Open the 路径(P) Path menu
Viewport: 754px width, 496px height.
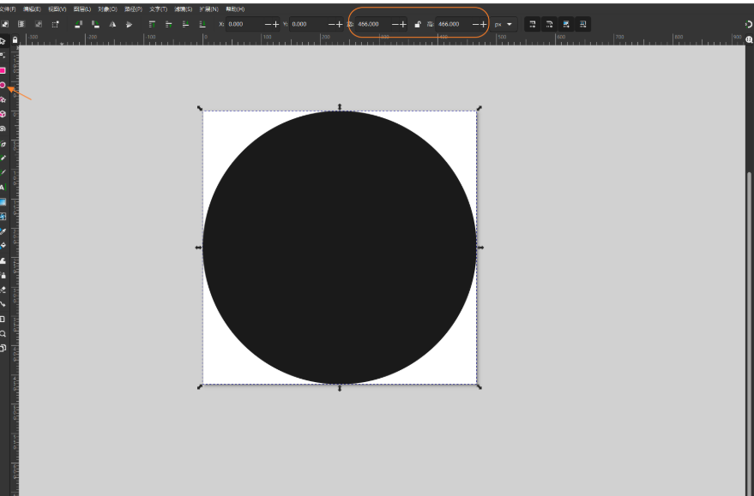point(133,9)
